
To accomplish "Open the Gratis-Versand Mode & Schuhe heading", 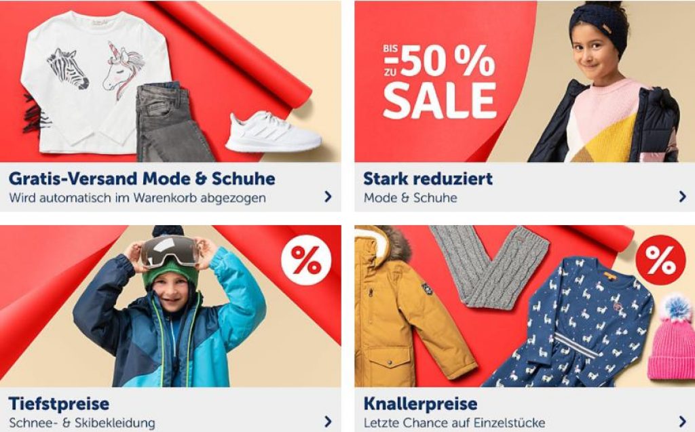I will 142,178.
